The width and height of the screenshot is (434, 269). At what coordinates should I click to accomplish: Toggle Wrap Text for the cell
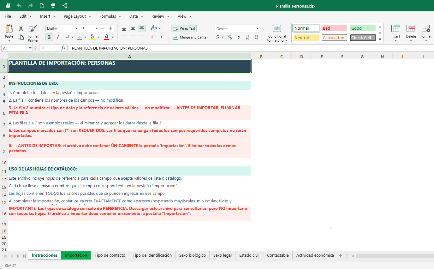pos(184,28)
